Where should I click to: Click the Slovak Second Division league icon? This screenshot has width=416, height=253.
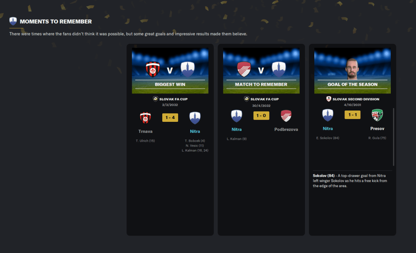329,99
